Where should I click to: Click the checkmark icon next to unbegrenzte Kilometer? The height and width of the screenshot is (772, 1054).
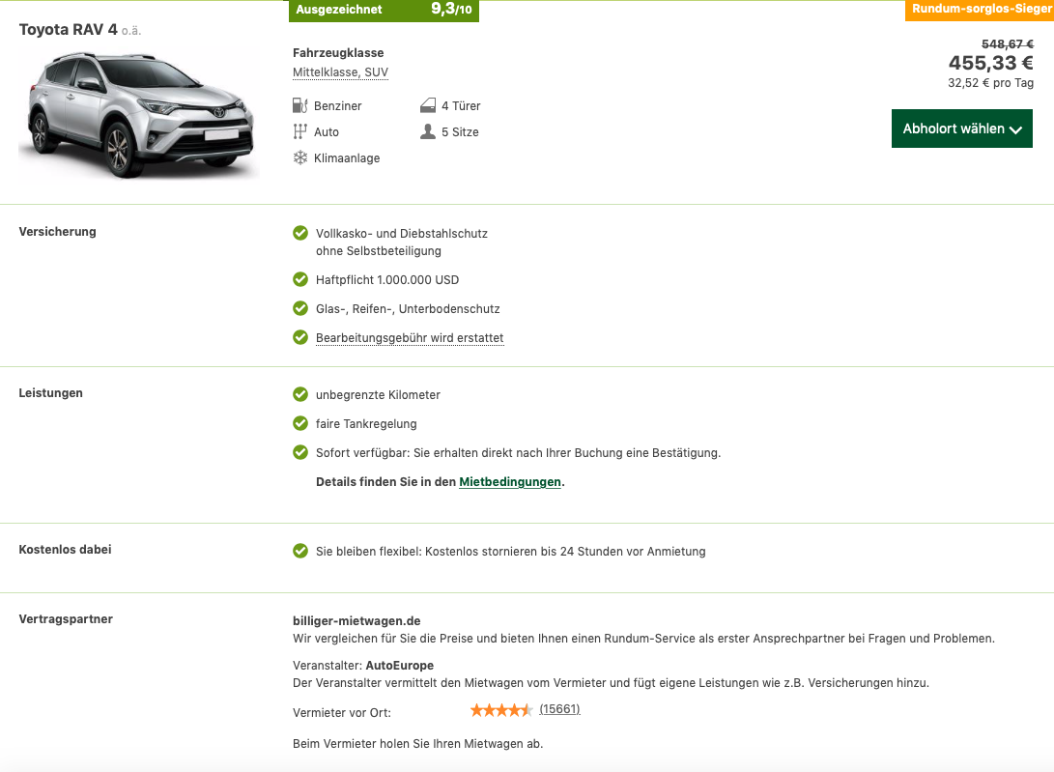point(300,395)
